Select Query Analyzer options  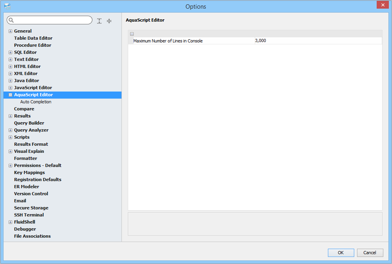coord(31,130)
